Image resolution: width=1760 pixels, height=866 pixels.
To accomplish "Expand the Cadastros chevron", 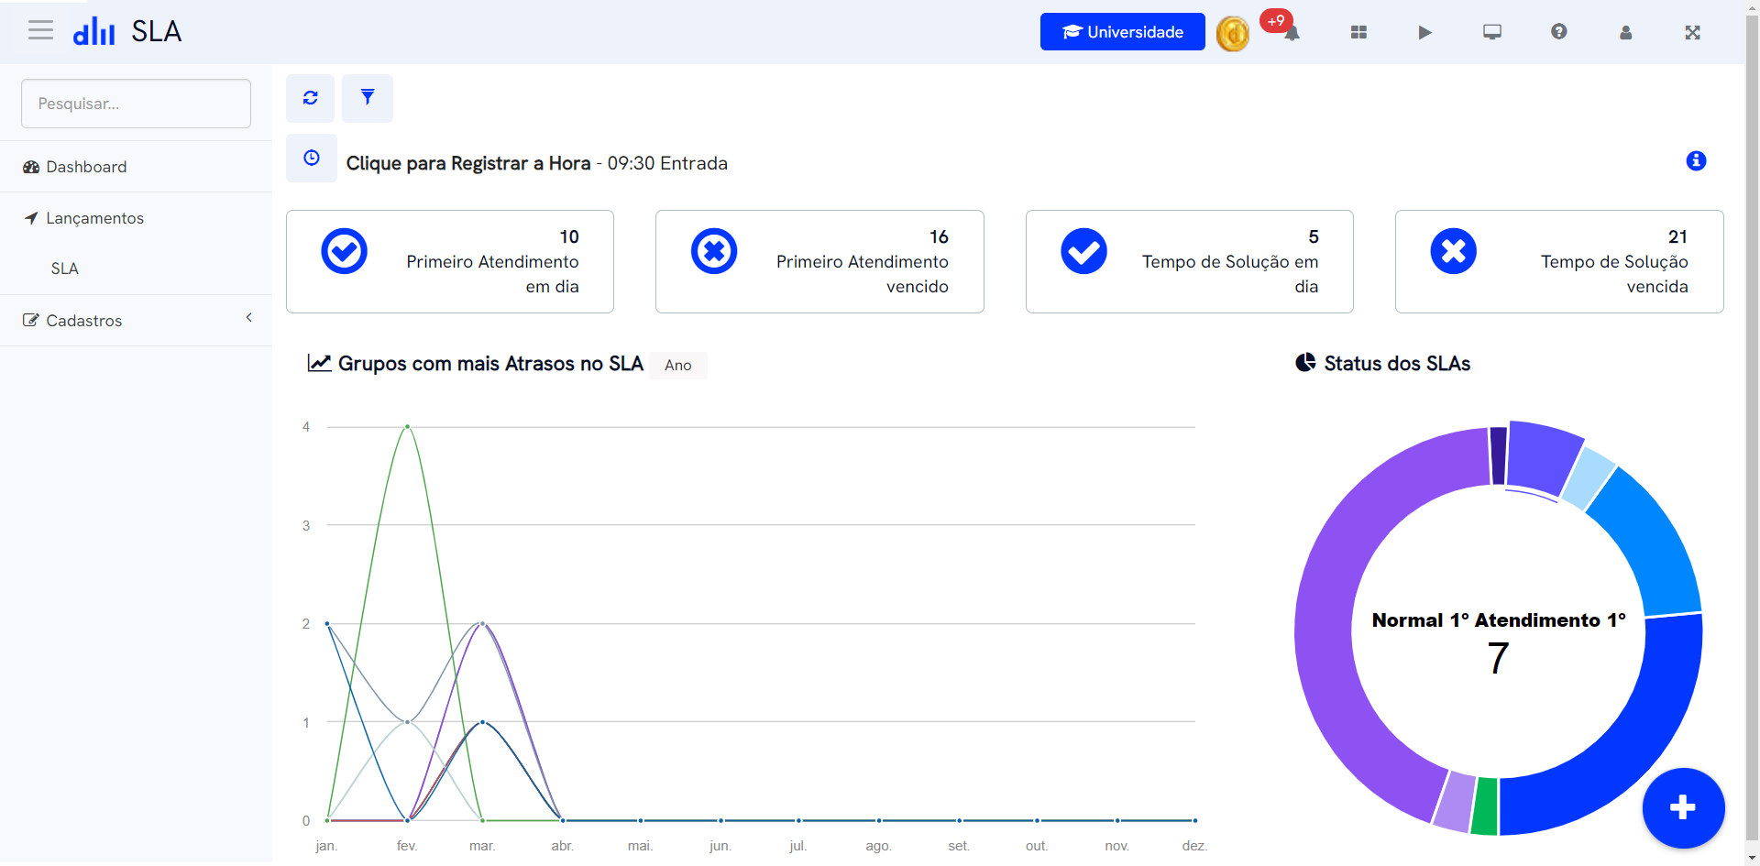I will (249, 317).
